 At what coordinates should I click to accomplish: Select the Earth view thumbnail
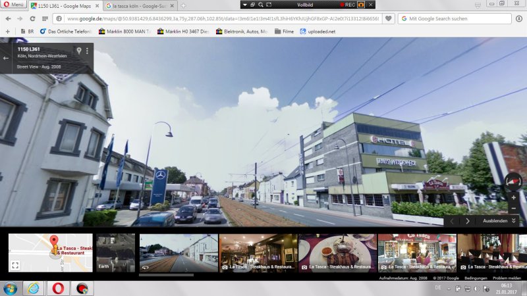click(x=115, y=253)
